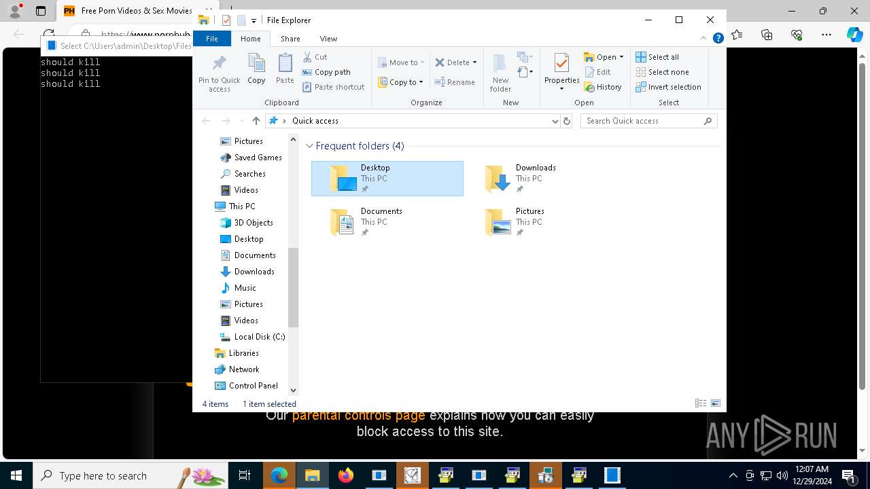Refresh the Quick access location
The width and height of the screenshot is (870, 489).
tap(567, 121)
